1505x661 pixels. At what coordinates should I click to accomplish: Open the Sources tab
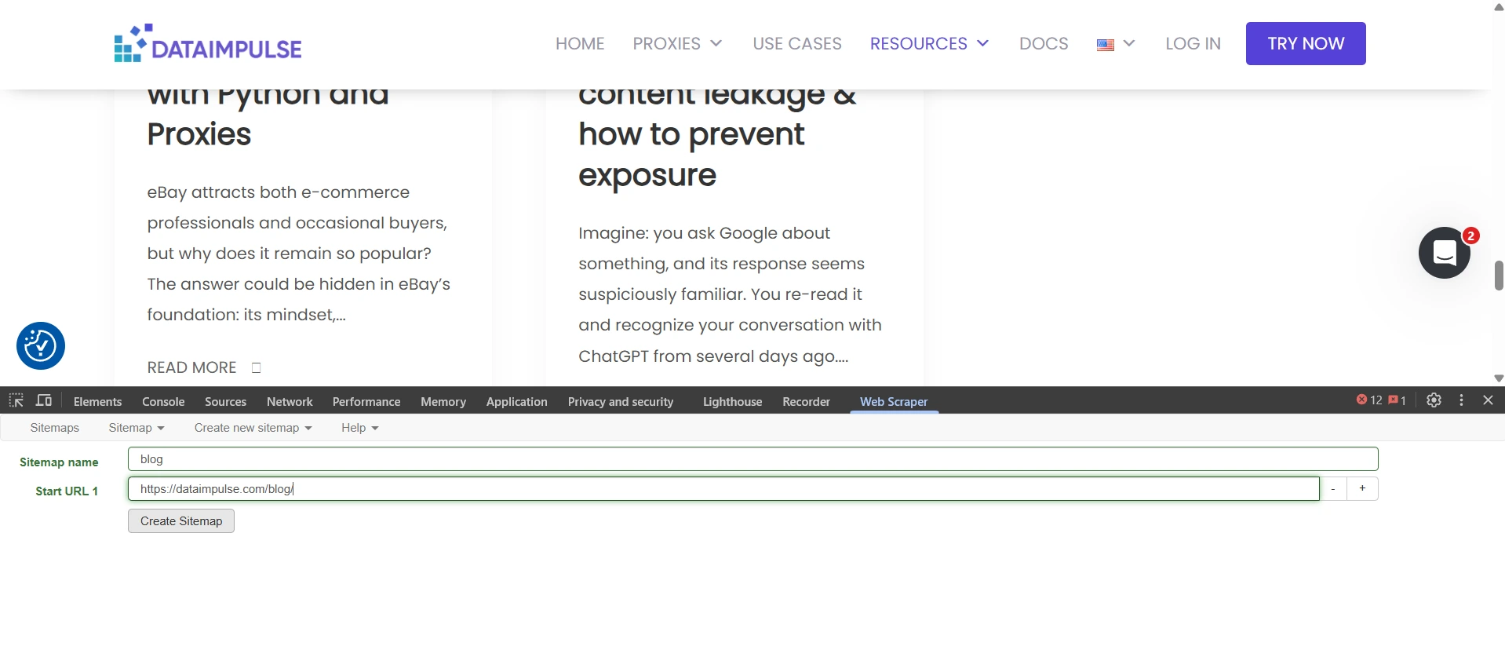[x=225, y=401]
